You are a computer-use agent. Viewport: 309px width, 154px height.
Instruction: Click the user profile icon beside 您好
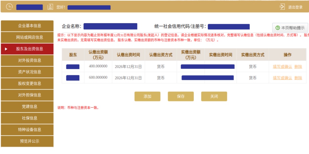click(x=50, y=7)
